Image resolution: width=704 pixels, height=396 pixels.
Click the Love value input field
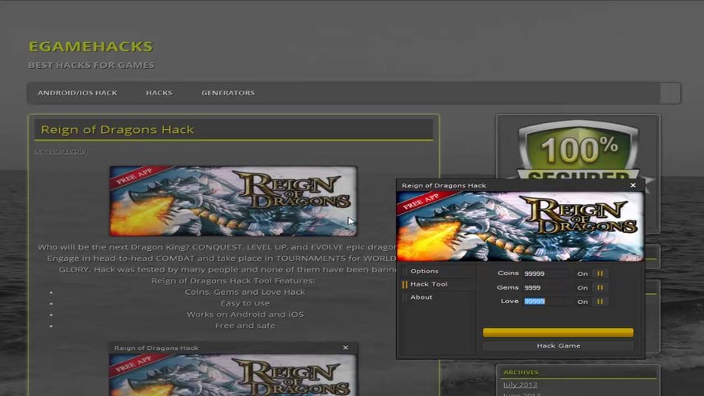[x=547, y=301]
